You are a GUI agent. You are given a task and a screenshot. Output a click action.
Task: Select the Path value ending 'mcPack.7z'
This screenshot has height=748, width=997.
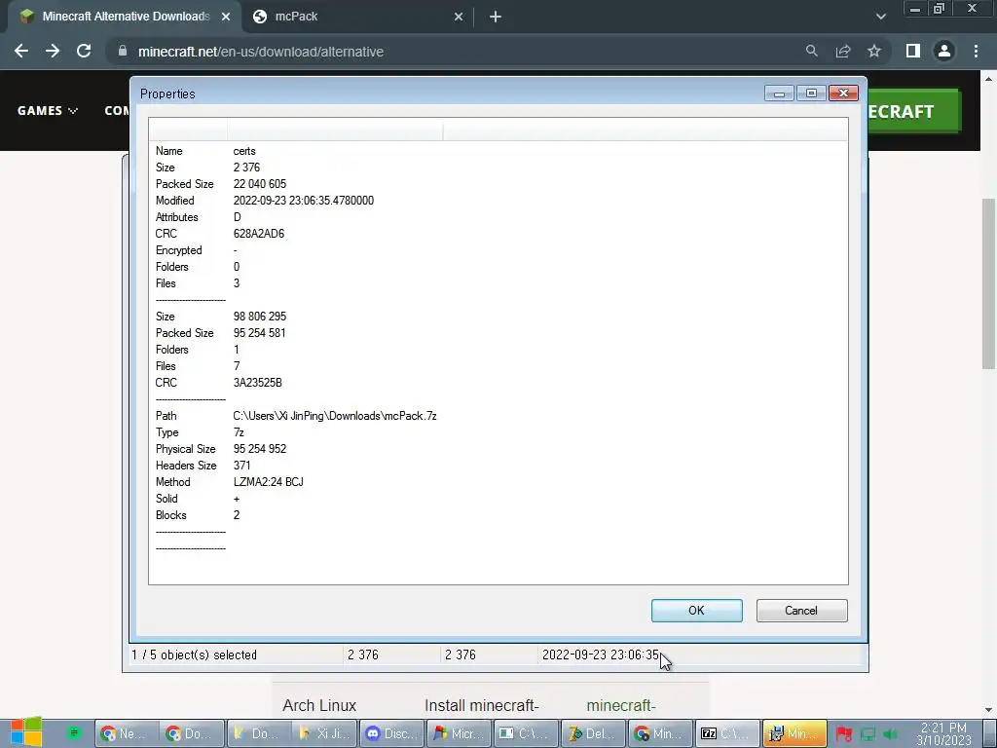(x=335, y=415)
